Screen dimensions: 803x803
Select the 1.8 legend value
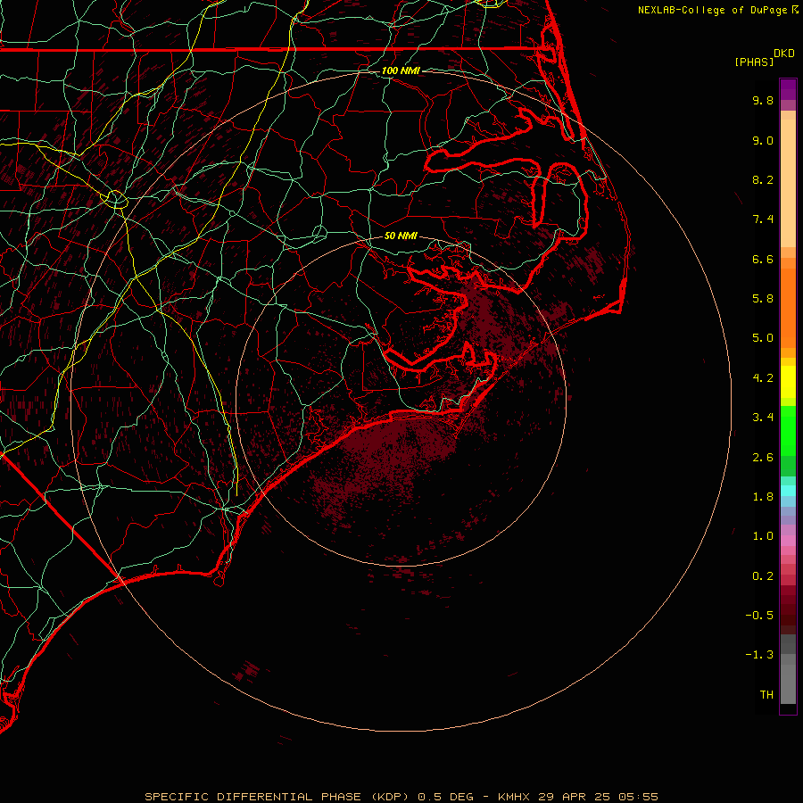tap(763, 497)
